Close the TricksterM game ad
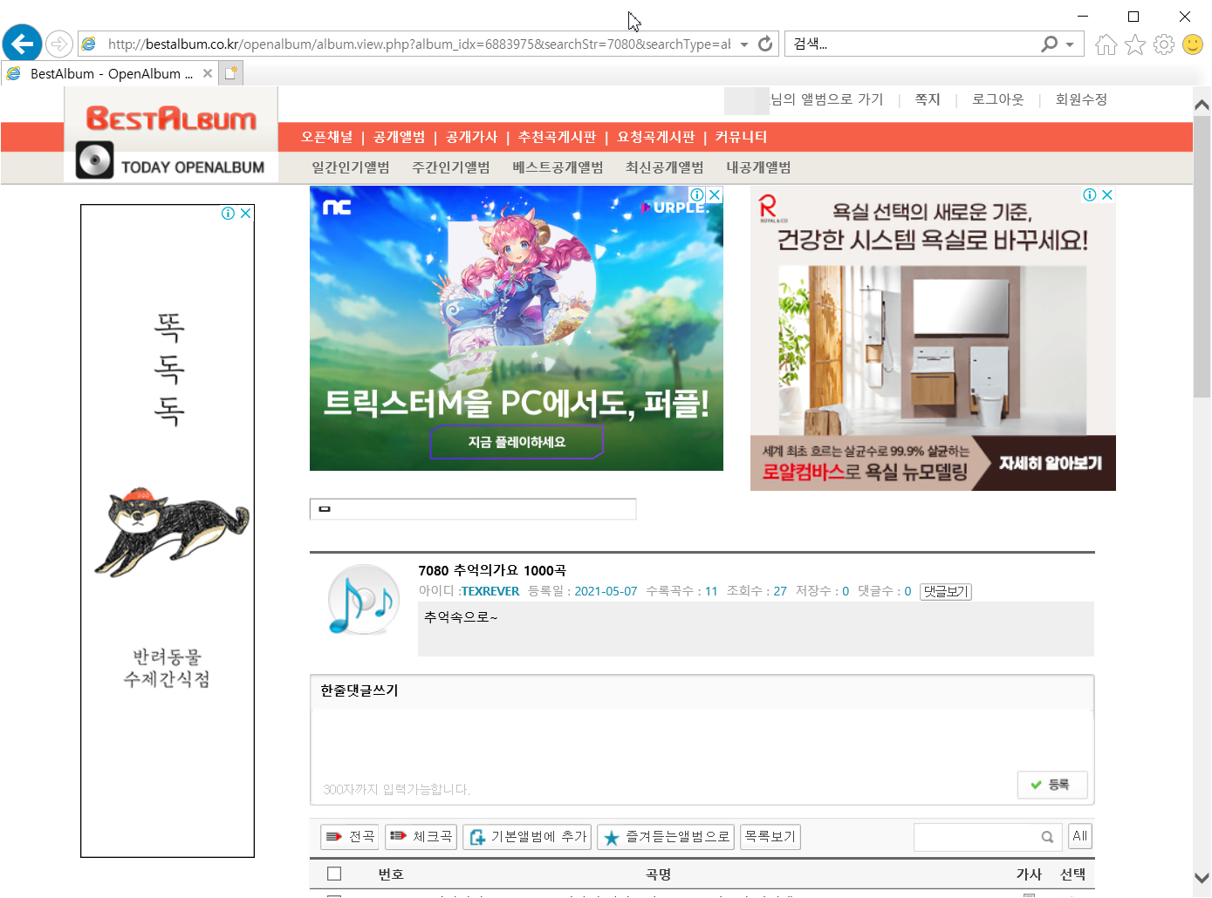 tap(715, 195)
